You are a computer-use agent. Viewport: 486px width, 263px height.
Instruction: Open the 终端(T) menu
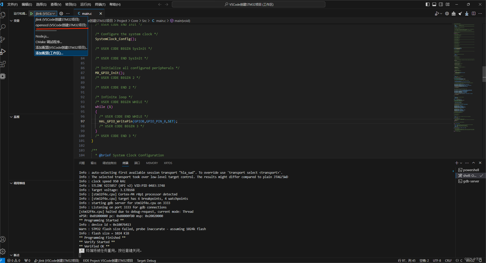tap(100, 4)
